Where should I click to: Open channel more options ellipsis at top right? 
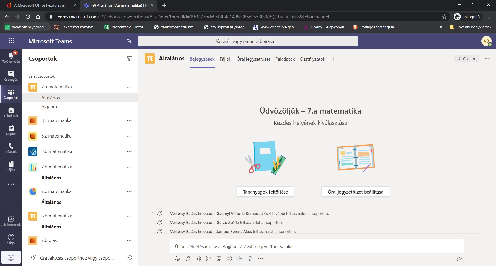tap(487, 59)
